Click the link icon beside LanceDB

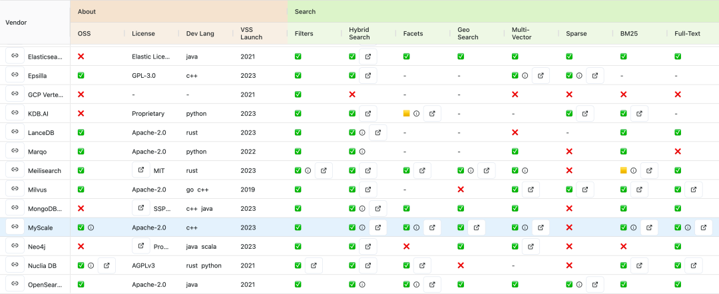[x=15, y=133]
